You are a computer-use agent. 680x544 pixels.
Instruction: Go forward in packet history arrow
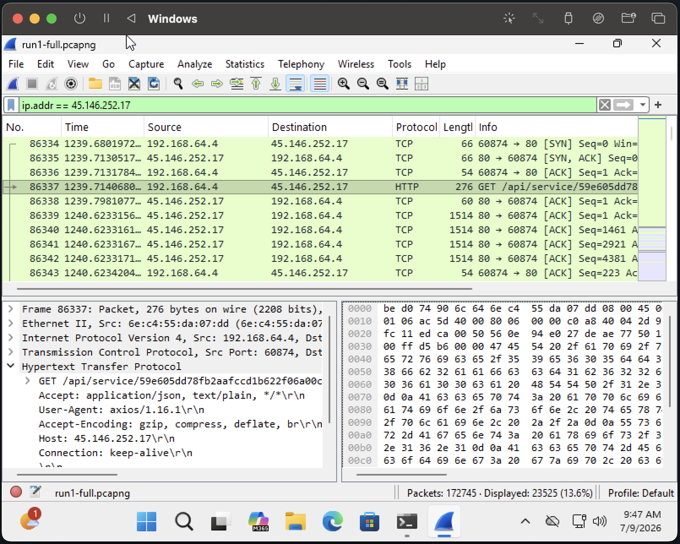tap(217, 84)
